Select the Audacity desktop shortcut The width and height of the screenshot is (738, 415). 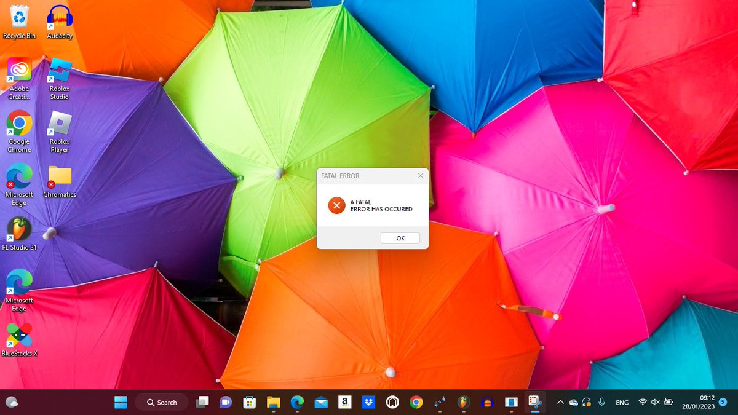60,22
